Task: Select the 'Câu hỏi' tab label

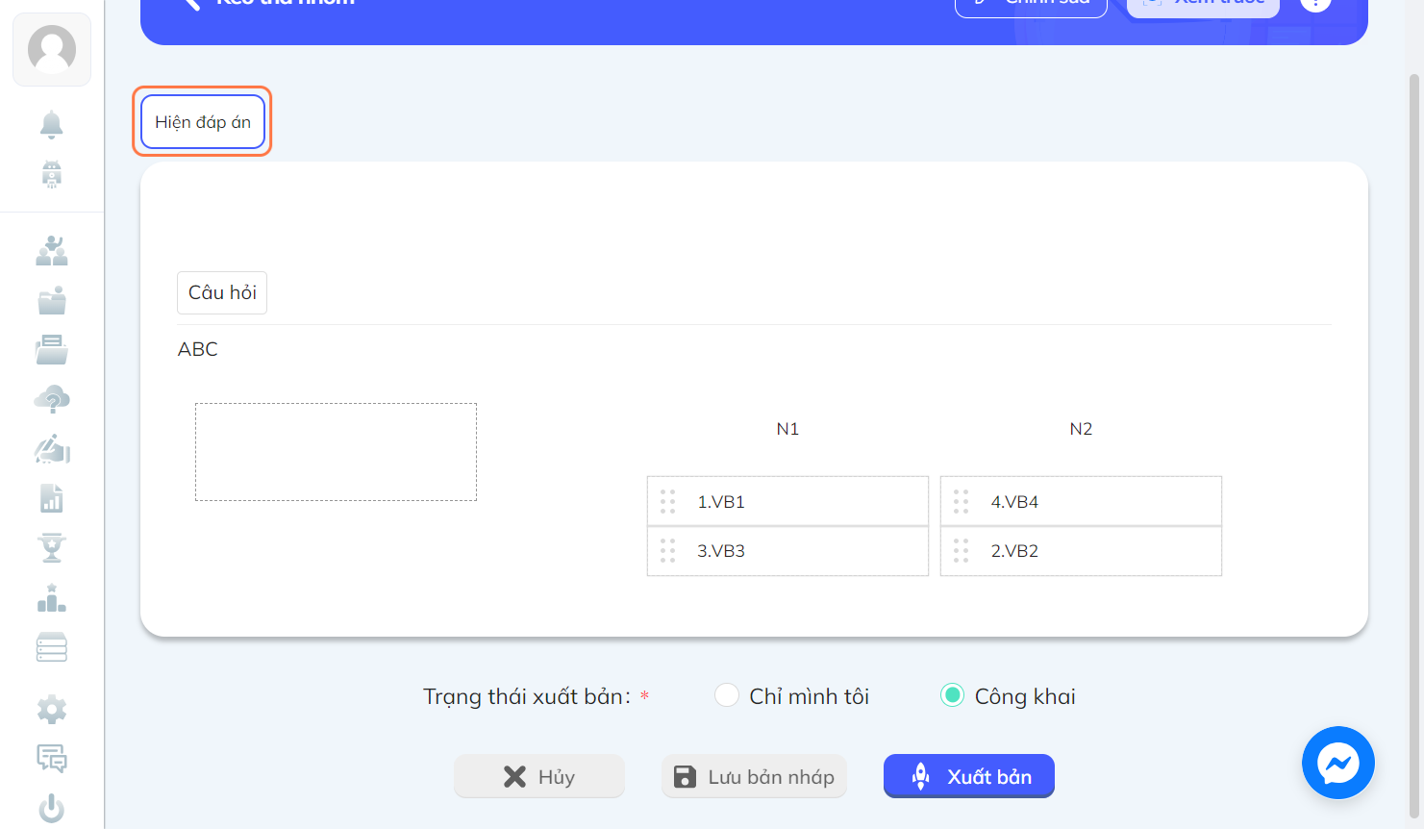Action: pyautogui.click(x=222, y=292)
